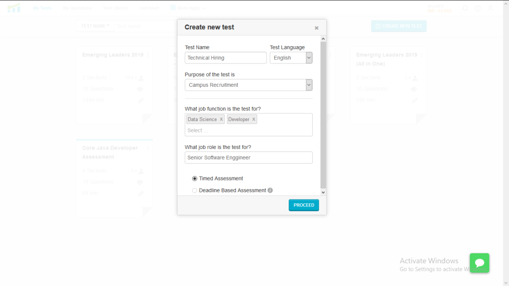Open the green chat support widget
This screenshot has width=509, height=286.
coord(479,263)
